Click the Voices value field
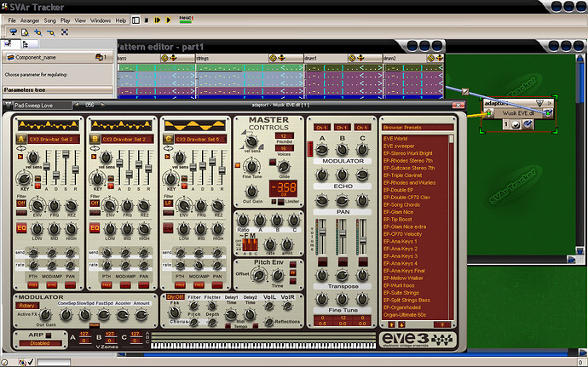Viewport: 588px width, 367px height. point(285,148)
